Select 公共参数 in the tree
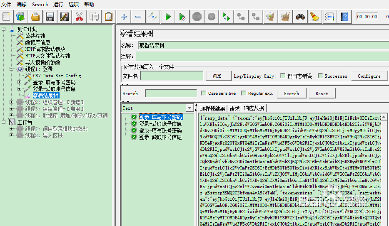Viewport: 389px width, 226px height. (35, 36)
